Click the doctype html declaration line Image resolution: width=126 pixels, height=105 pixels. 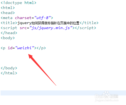(x=19, y=3)
